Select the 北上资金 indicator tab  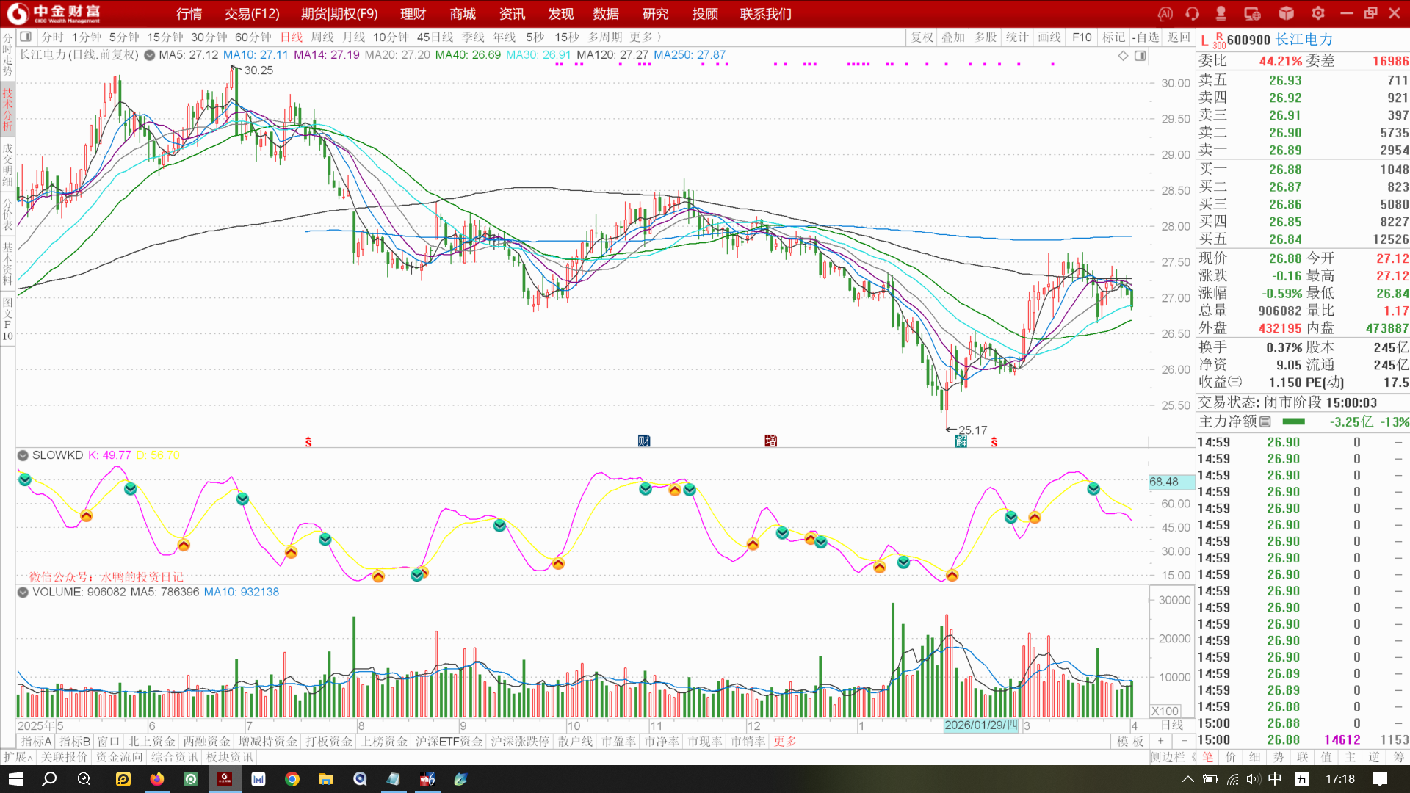[x=152, y=742]
